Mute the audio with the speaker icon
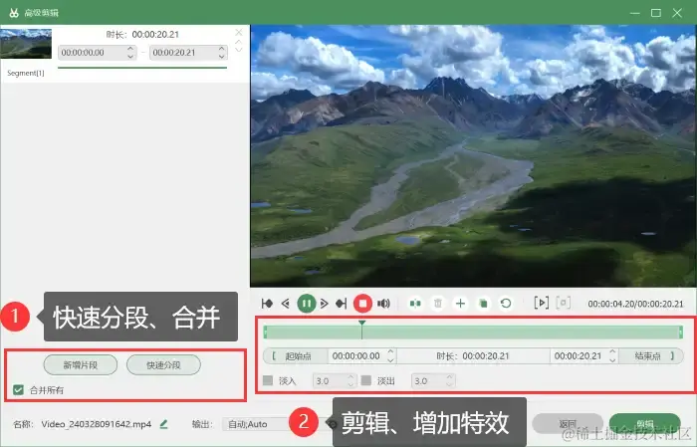This screenshot has height=447, width=697. (x=383, y=304)
